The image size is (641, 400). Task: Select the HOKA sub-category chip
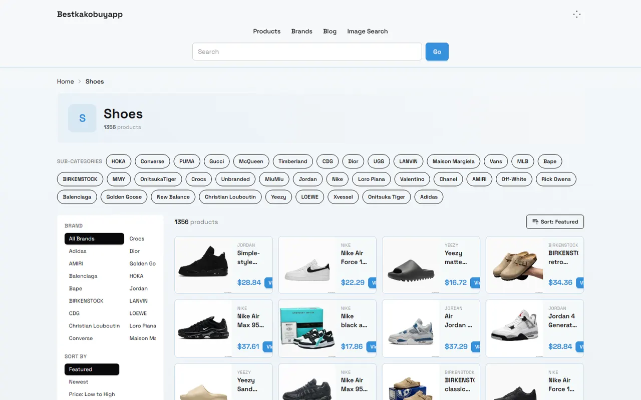click(x=119, y=161)
